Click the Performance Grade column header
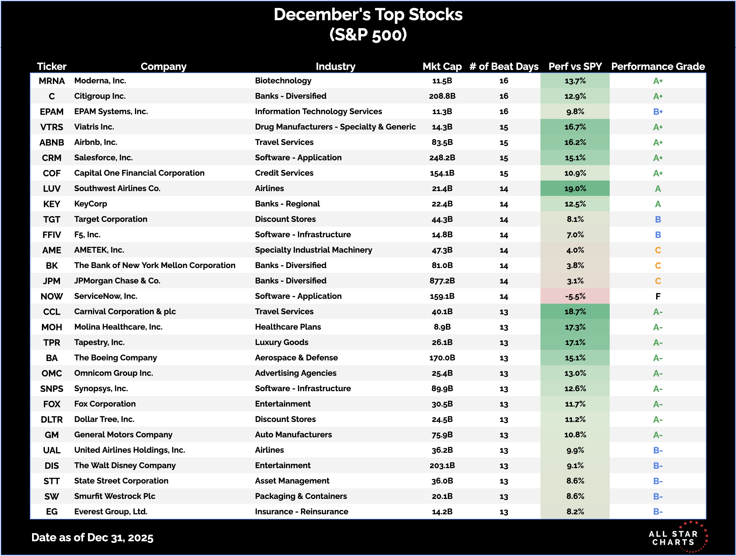736x556 pixels. point(657,67)
